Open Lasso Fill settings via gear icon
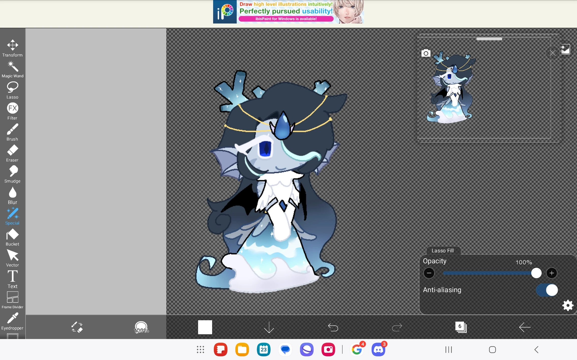Viewport: 577px width, 360px height. [x=567, y=305]
